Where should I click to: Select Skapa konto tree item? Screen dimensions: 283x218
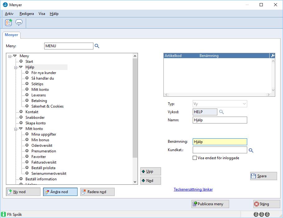coord(35,123)
